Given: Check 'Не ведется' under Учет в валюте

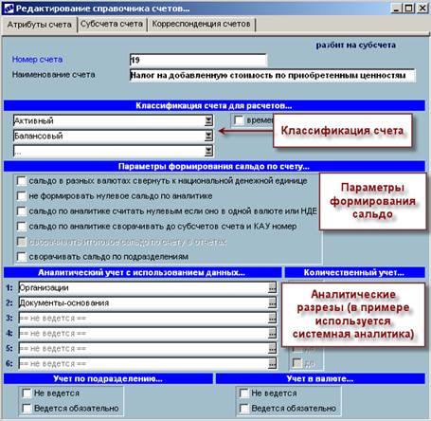Looking at the screenshot, I should coord(244,394).
